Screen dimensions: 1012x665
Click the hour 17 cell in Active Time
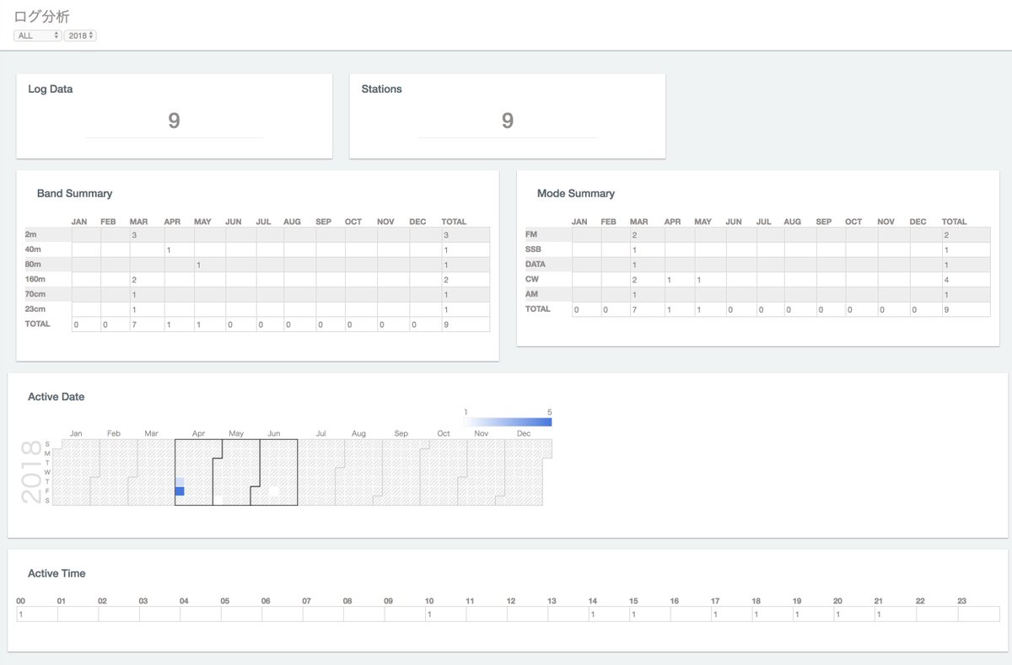[x=732, y=614]
